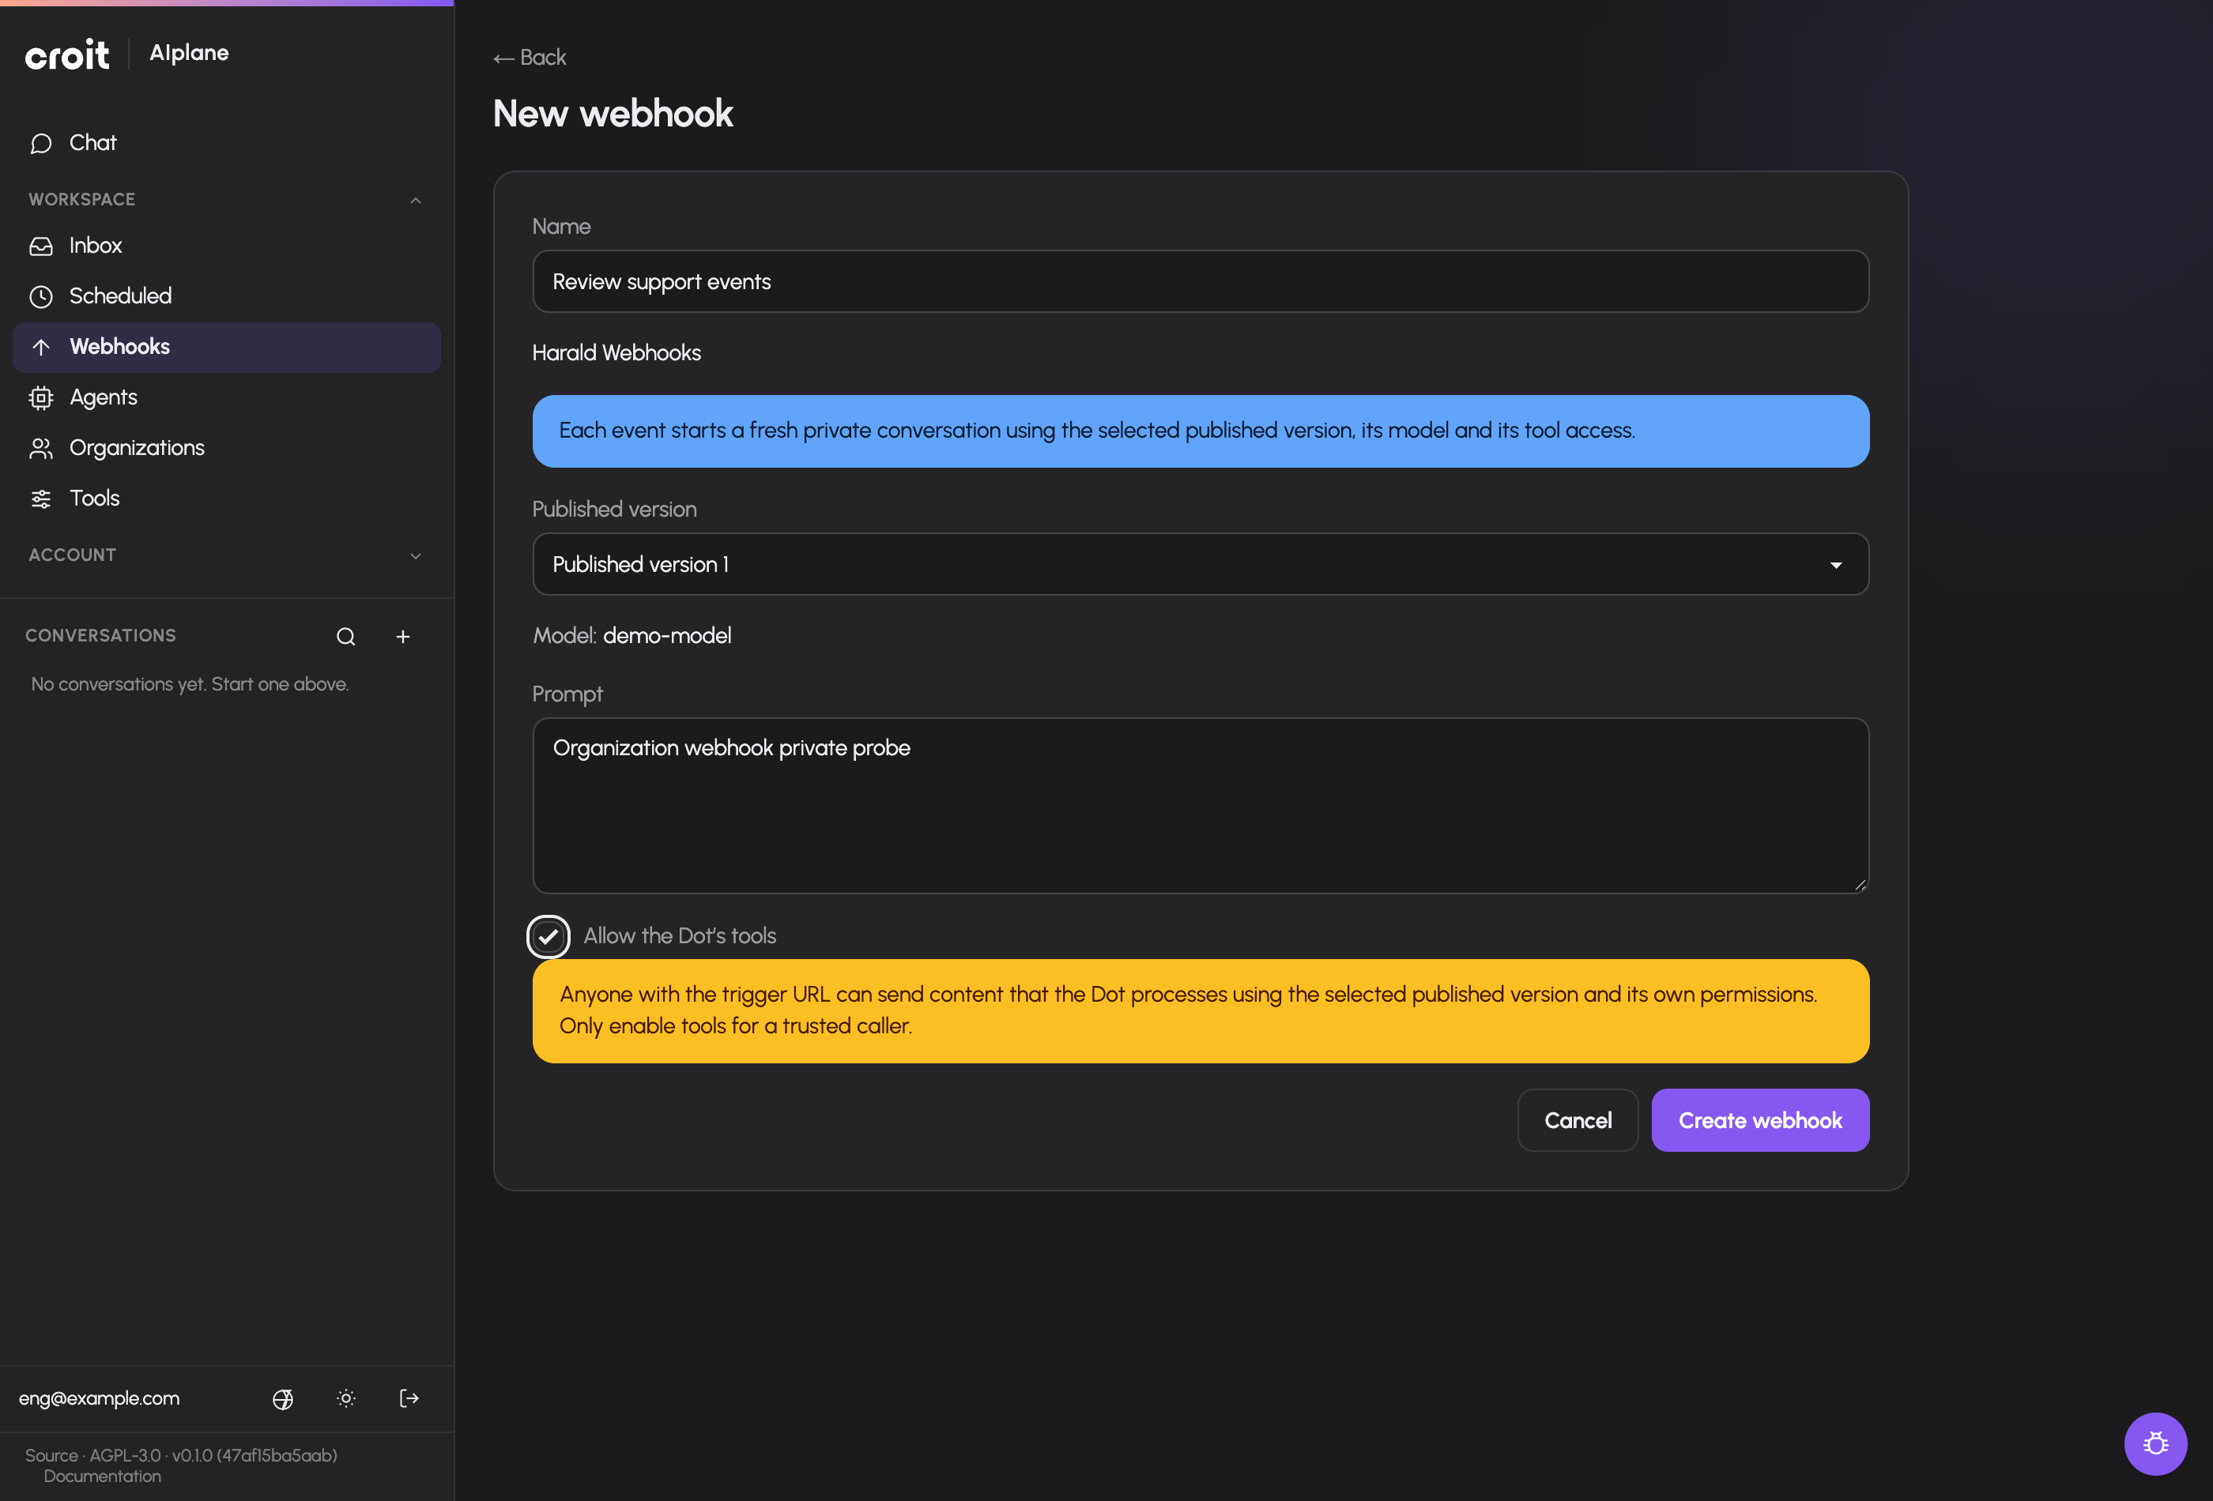Screen dimensions: 2213x1501
Task: Click the eng@example.com account label
Action: (99, 1399)
